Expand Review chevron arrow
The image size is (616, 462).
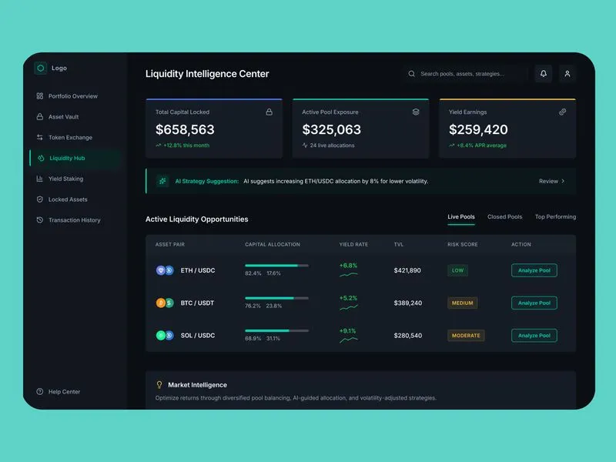pyautogui.click(x=563, y=181)
